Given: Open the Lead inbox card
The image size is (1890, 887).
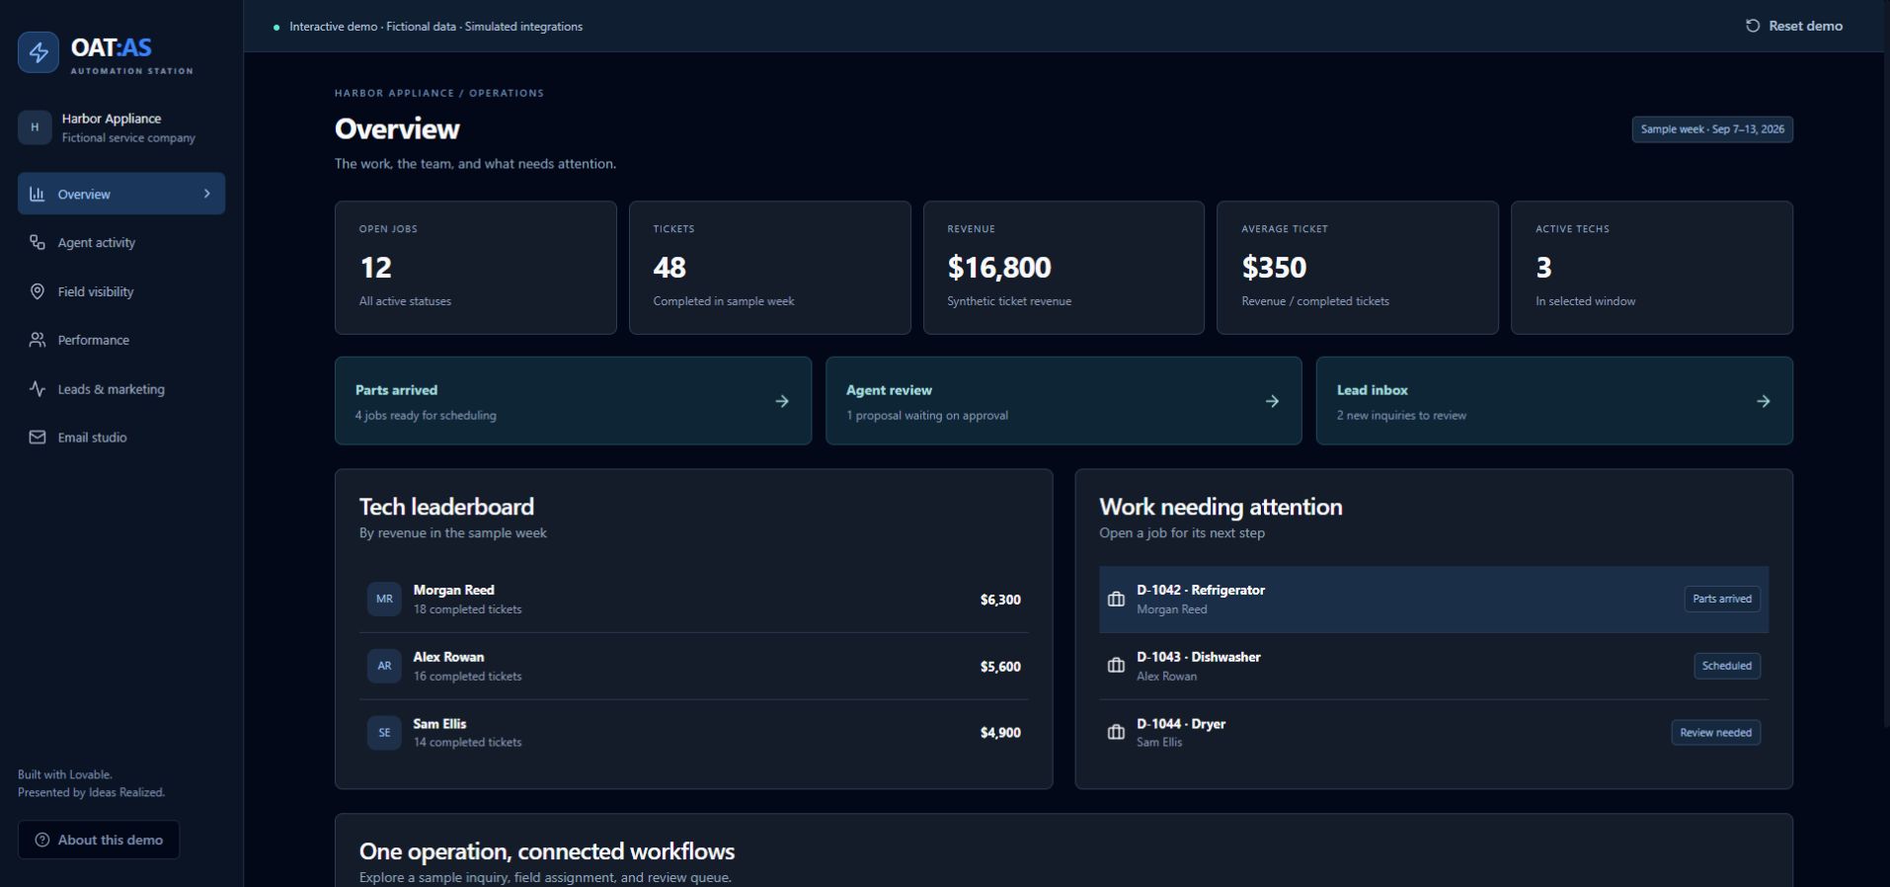Looking at the screenshot, I should [x=1554, y=401].
